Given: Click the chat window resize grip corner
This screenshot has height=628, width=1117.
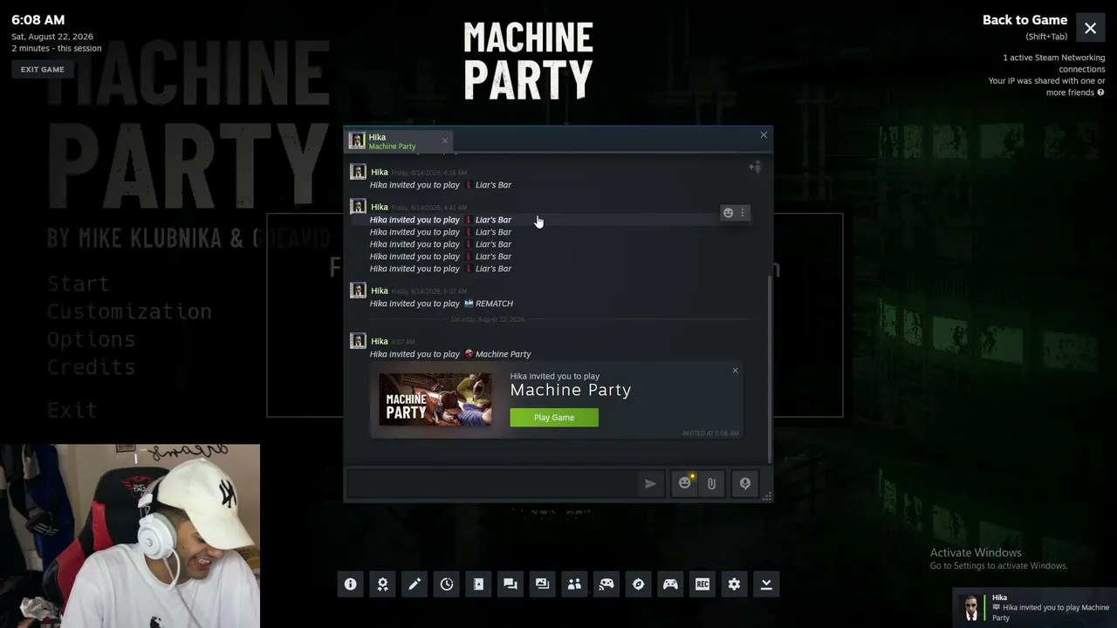Looking at the screenshot, I should coord(767,496).
